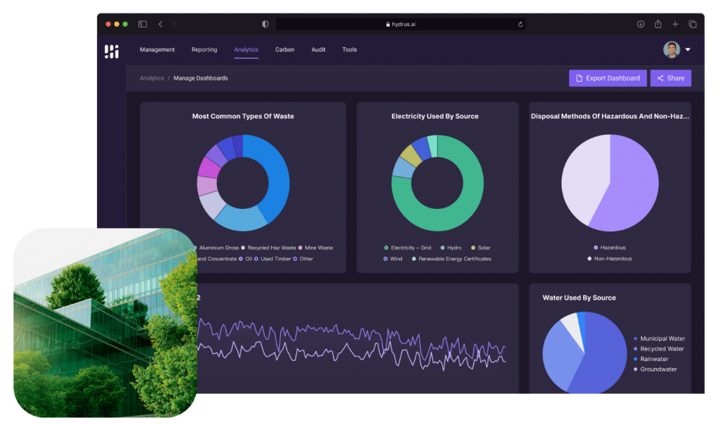Go forward with browser forward arrow
The height and width of the screenshot is (425, 721).
(175, 24)
